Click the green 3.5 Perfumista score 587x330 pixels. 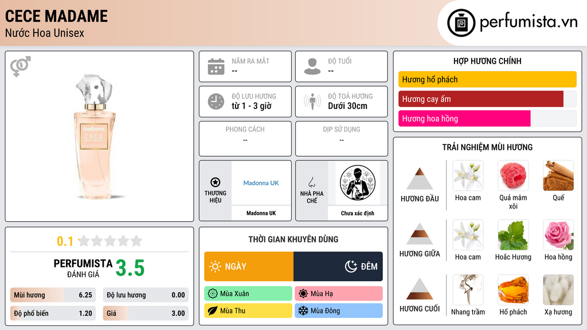pyautogui.click(x=130, y=268)
